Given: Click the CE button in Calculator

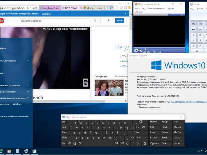Looking at the screenshot, I should point(200,29).
